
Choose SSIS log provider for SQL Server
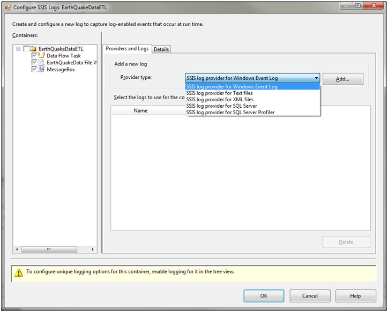pyautogui.click(x=252, y=106)
